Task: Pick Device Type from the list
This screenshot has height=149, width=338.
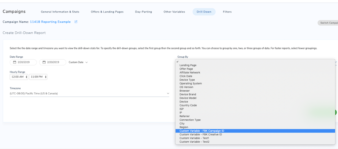Action: (255, 80)
